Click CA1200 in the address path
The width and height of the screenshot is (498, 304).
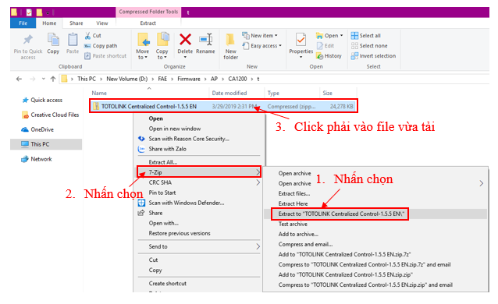tap(237, 79)
